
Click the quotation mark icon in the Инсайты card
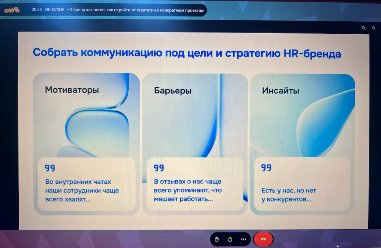click(266, 168)
